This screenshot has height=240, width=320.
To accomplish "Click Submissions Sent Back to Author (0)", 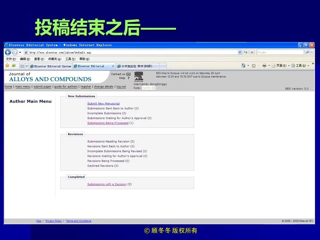I will click(113, 108).
